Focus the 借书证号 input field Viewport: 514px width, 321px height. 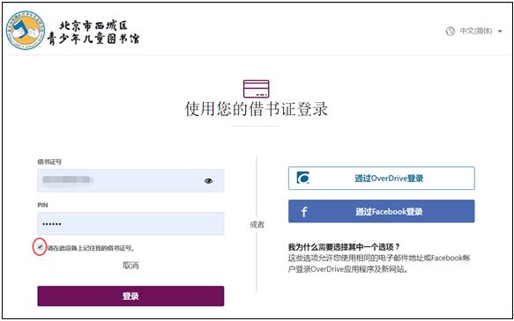point(130,180)
